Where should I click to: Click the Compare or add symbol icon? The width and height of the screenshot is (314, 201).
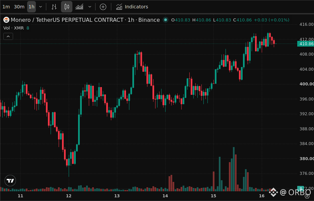pos(103,7)
